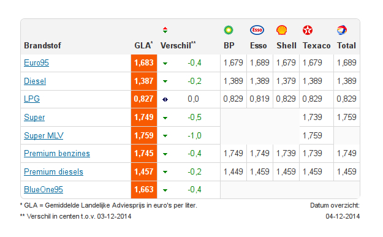Click the Brandstof column header
383x237 pixels.
click(x=42, y=46)
